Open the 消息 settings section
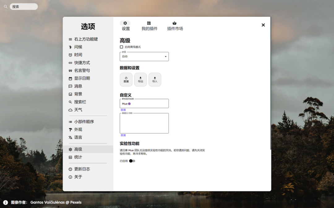The image size is (334, 208). [88, 86]
